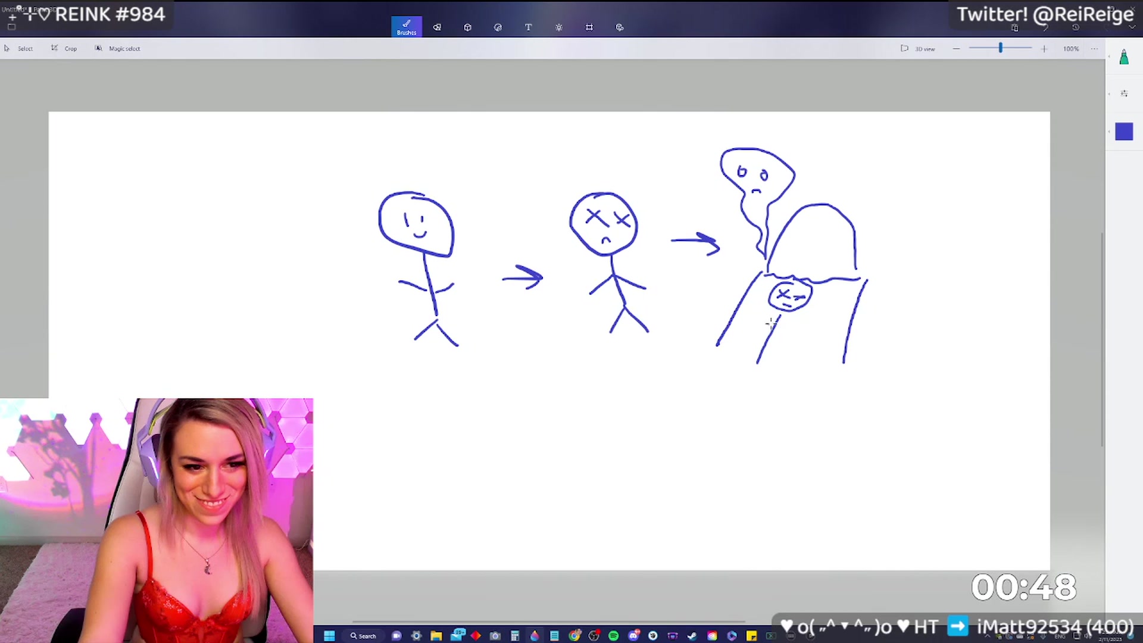Open File Explorer from the taskbar
This screenshot has height=643, width=1143.
[x=436, y=636]
